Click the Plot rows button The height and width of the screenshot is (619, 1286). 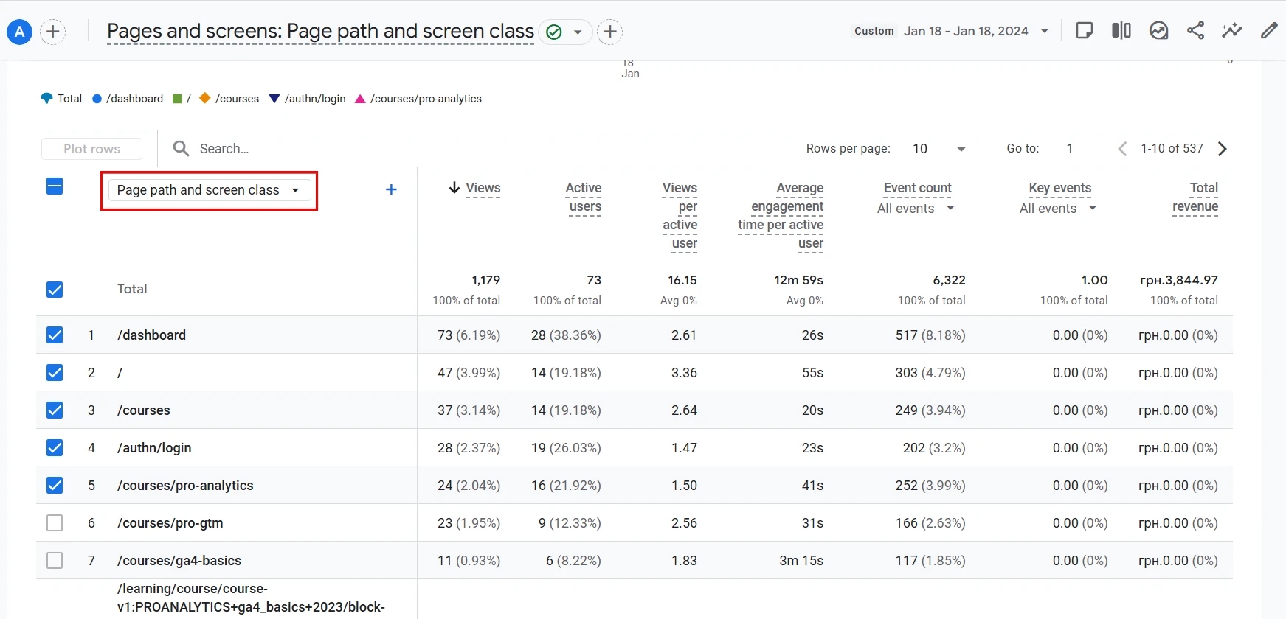click(91, 149)
